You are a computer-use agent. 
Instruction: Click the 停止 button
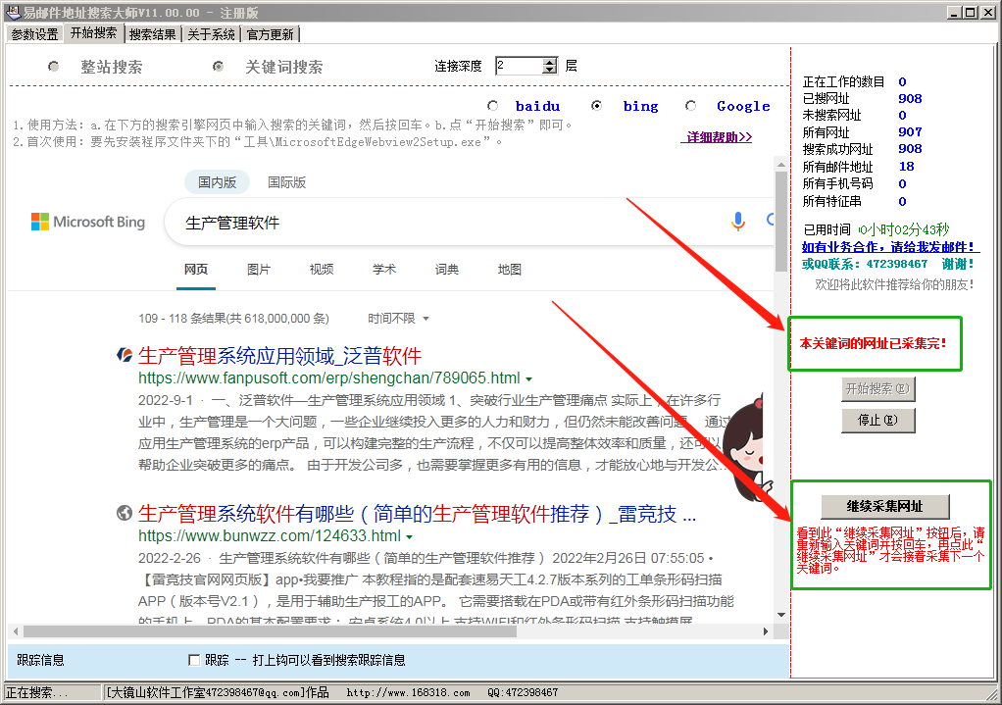pos(878,420)
